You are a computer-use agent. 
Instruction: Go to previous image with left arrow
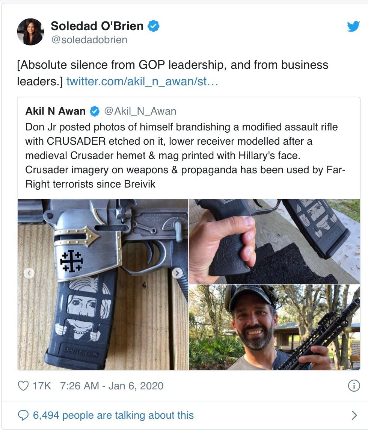29,273
